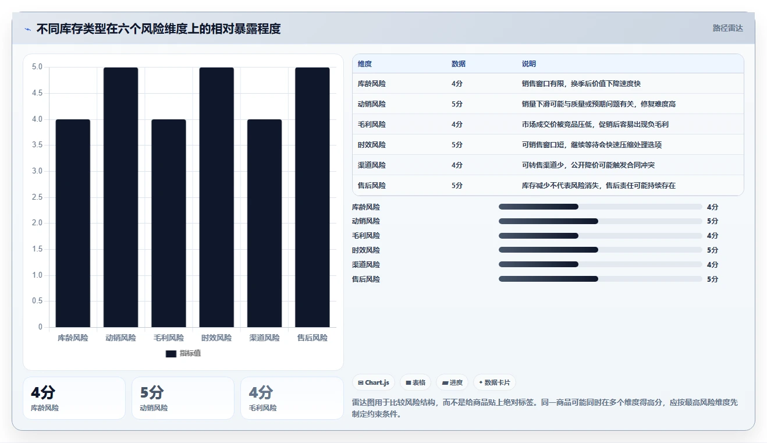The image size is (767, 443).
Task: Click the 说明 column header
Action: pyautogui.click(x=529, y=64)
